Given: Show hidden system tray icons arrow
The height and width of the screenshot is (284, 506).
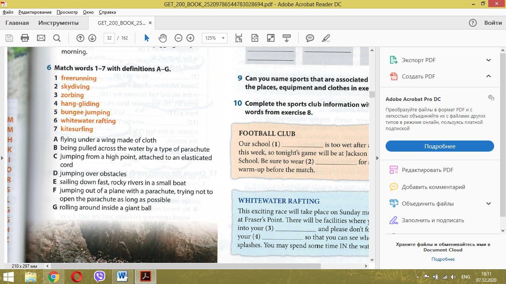Looking at the screenshot, I should point(417,277).
